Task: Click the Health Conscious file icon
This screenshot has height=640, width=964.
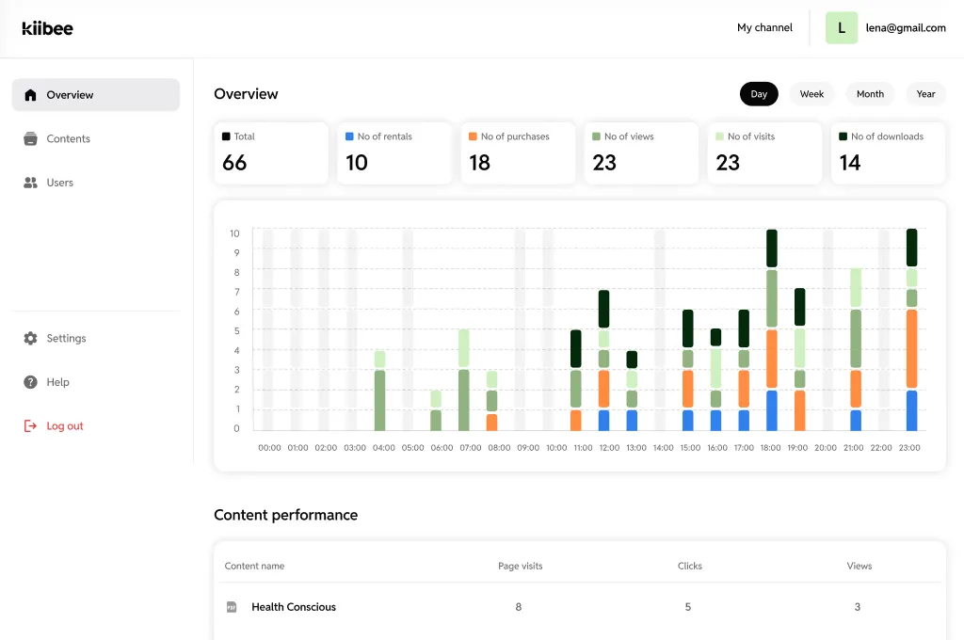Action: click(x=232, y=607)
